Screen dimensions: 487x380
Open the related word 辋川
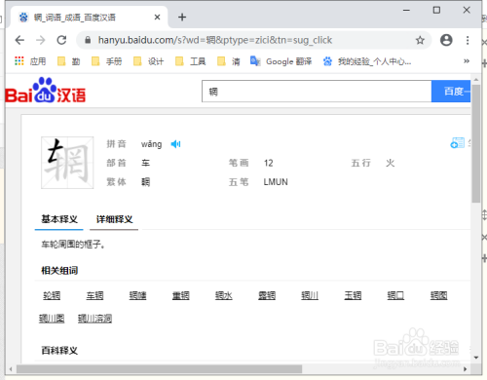[310, 295]
